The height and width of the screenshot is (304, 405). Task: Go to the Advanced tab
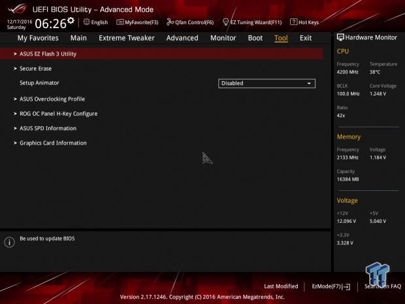tap(182, 38)
